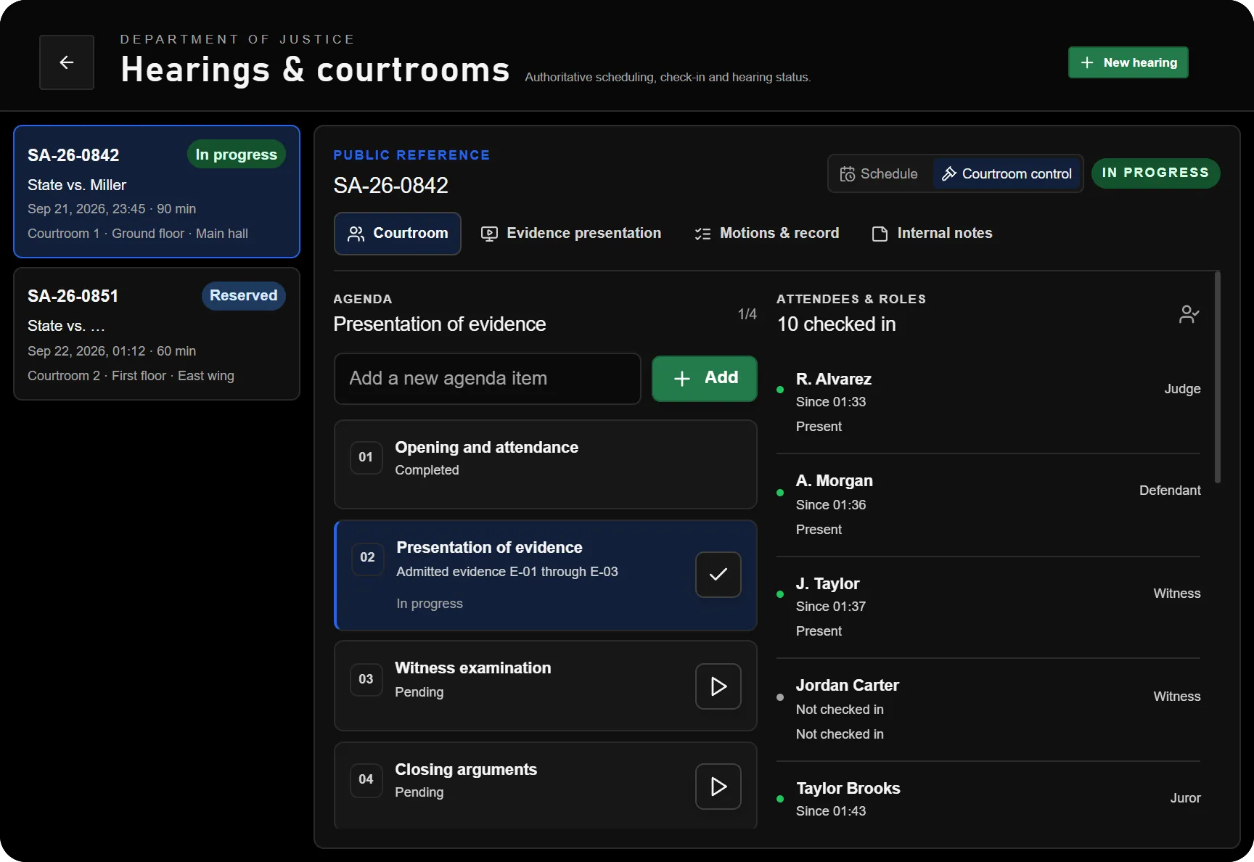The width and height of the screenshot is (1254, 862).
Task: Click the Defendant role label
Action: click(1170, 490)
